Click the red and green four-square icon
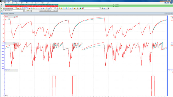This screenshot has height=97, width=173. coord(77,8)
